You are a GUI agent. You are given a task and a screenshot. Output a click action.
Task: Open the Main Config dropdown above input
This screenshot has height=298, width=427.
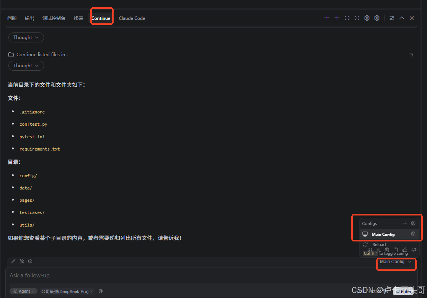[x=396, y=262]
